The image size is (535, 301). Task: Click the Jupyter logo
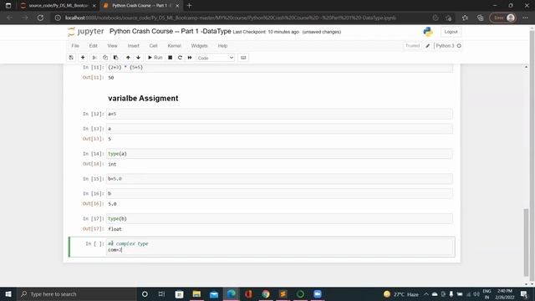[86, 32]
